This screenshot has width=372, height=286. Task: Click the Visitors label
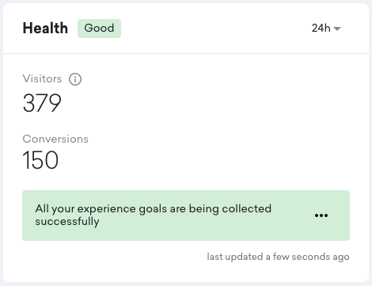(x=42, y=78)
